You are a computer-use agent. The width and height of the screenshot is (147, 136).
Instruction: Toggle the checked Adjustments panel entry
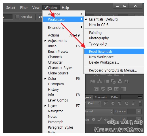pos(64,41)
